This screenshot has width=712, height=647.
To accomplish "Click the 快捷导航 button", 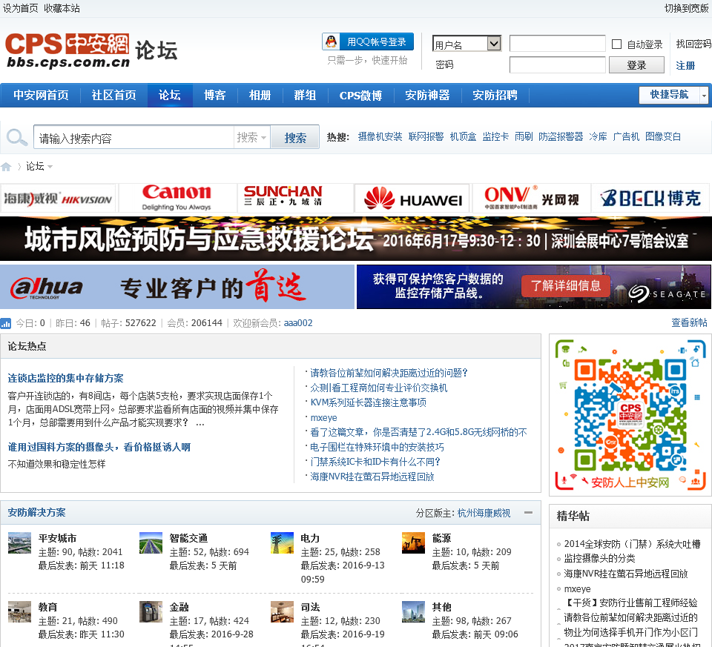I will point(669,95).
